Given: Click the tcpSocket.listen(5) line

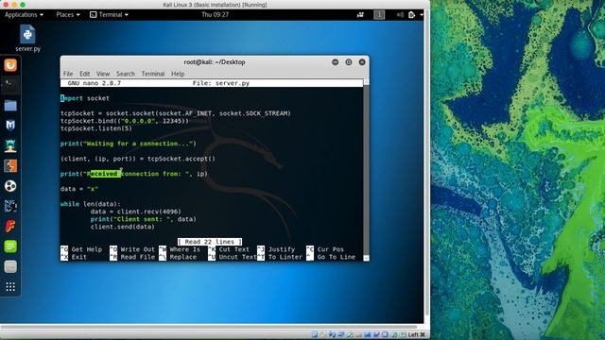Looking at the screenshot, I should tap(96, 128).
